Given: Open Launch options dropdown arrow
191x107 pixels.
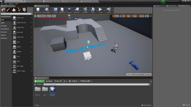Looking at the screenshot, I should click(113, 10).
